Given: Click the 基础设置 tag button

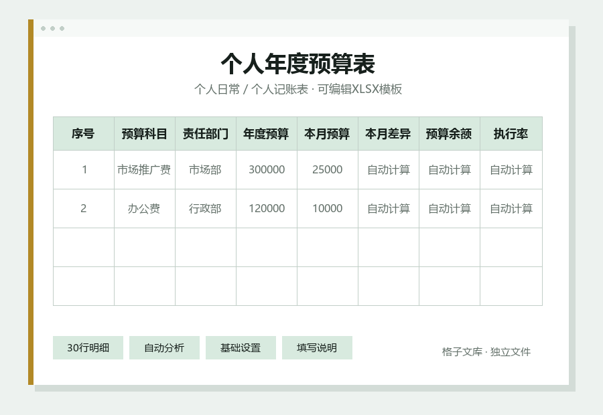Looking at the screenshot, I should pos(241,348).
